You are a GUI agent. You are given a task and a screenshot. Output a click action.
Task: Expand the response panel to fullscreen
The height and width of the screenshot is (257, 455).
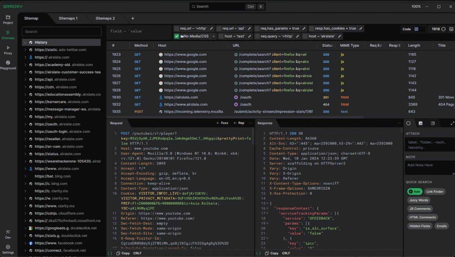(x=452, y=123)
